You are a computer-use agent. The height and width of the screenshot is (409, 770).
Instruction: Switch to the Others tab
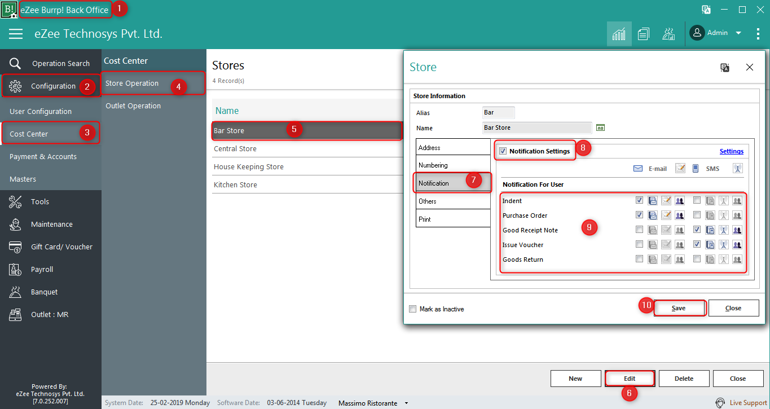453,201
